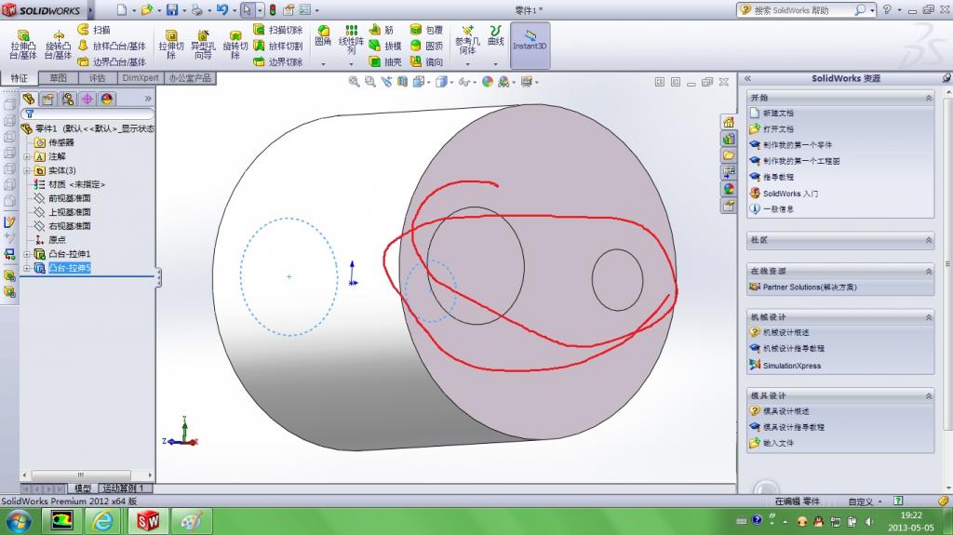
Task: Choose the 抽壳 shell tool
Action: pos(385,61)
